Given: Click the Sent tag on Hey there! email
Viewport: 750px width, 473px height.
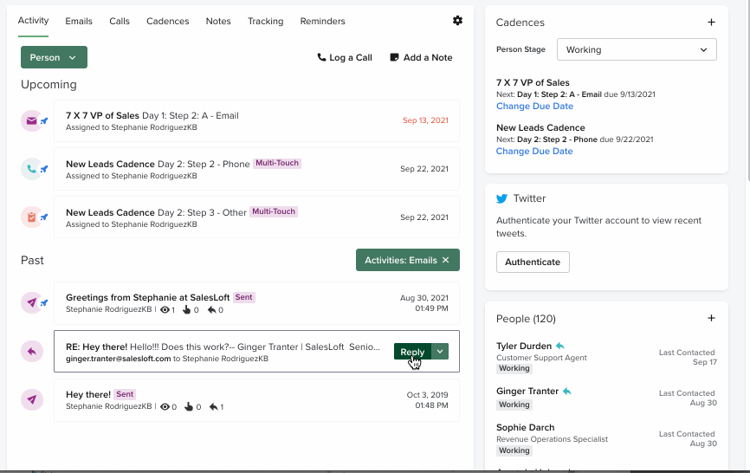Looking at the screenshot, I should 125,394.
